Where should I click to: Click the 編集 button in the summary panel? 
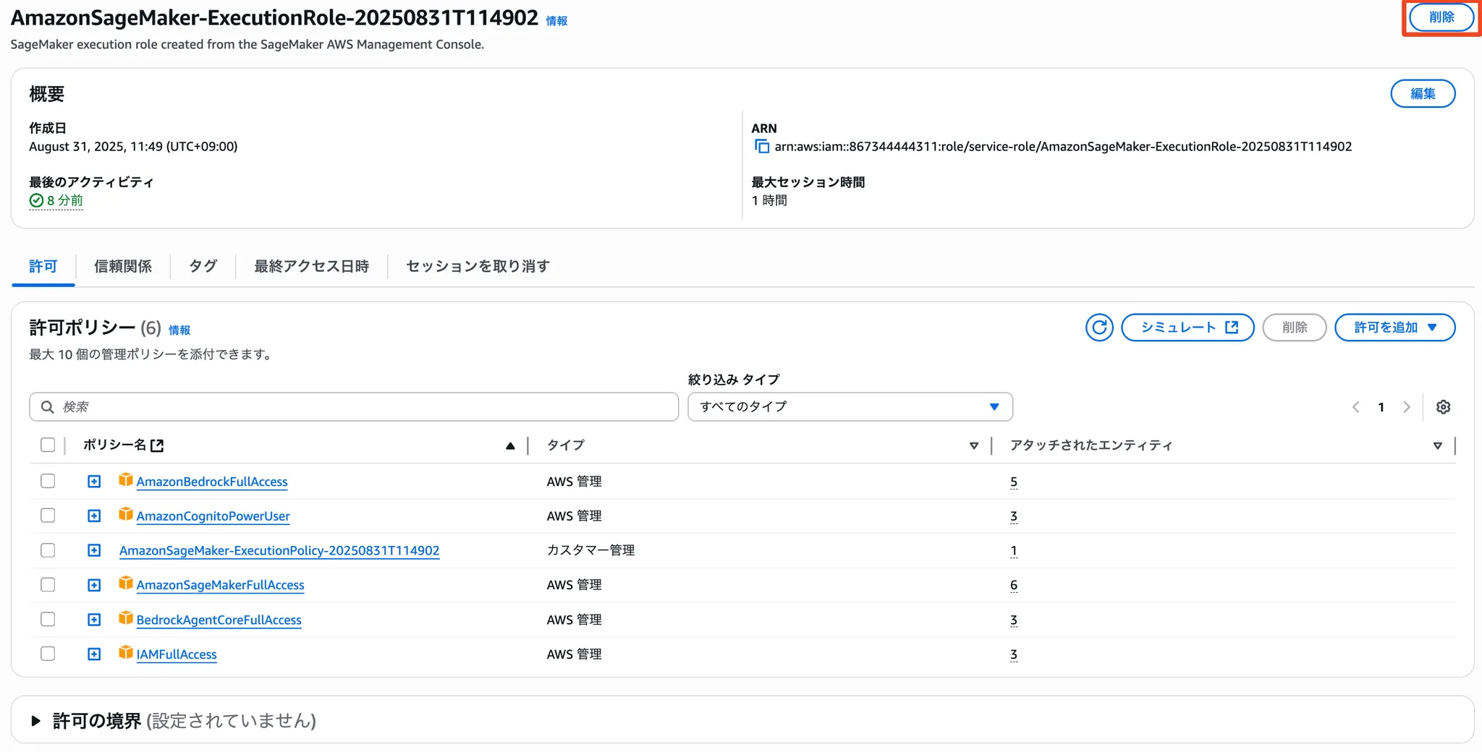coord(1423,94)
